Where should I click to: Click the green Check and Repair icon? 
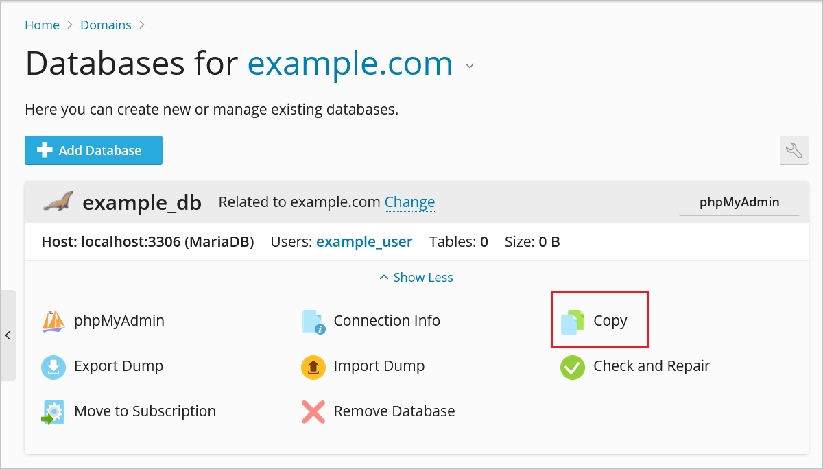click(572, 367)
